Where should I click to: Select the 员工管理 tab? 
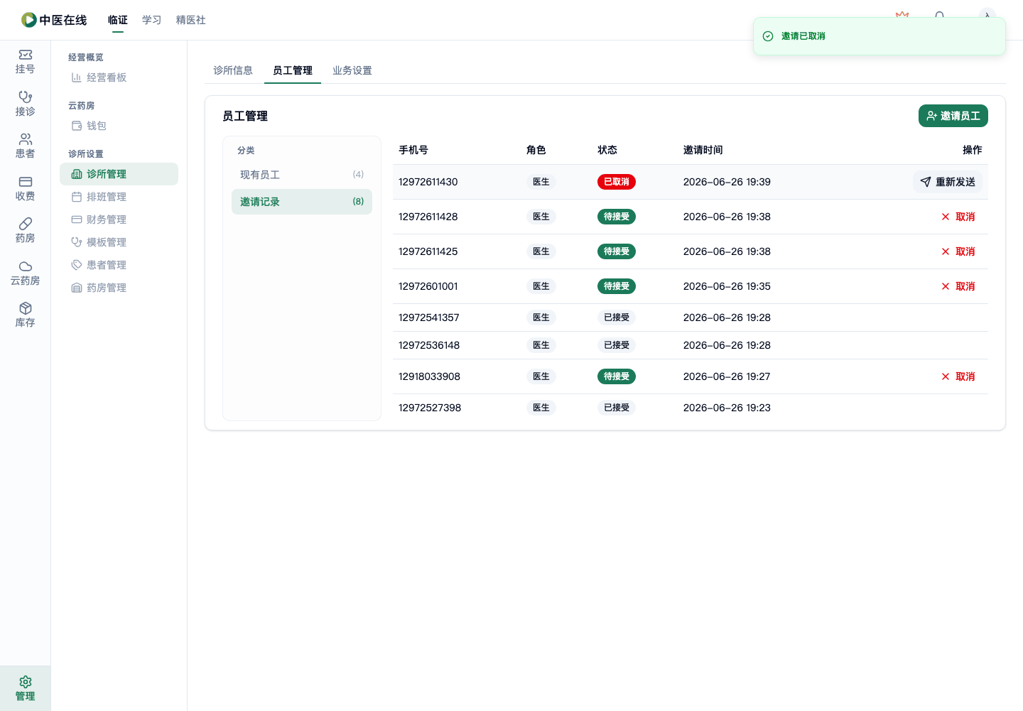pos(293,70)
